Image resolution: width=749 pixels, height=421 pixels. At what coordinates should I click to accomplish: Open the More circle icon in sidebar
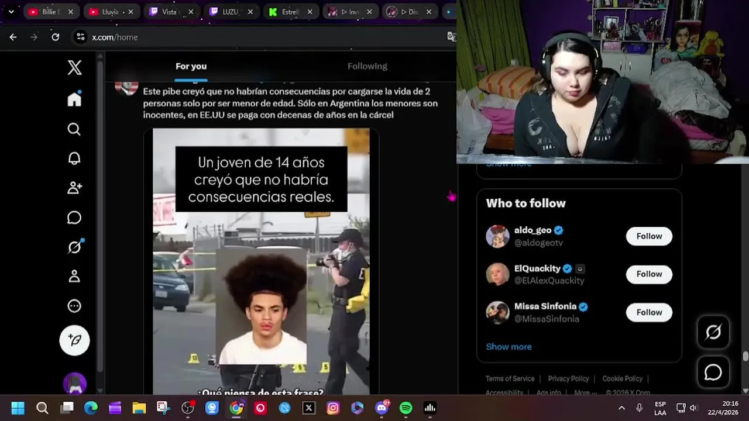pos(74,306)
